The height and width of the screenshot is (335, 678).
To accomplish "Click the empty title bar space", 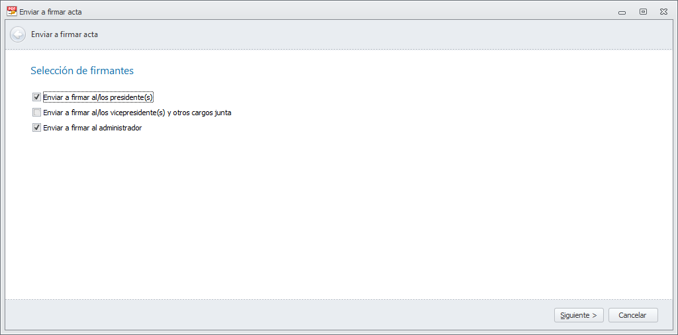I will 331,12.
